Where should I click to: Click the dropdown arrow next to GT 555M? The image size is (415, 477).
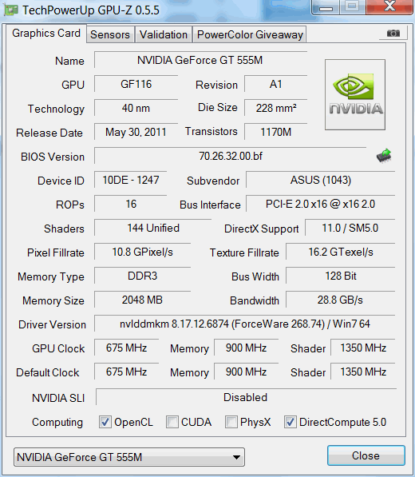[236, 457]
